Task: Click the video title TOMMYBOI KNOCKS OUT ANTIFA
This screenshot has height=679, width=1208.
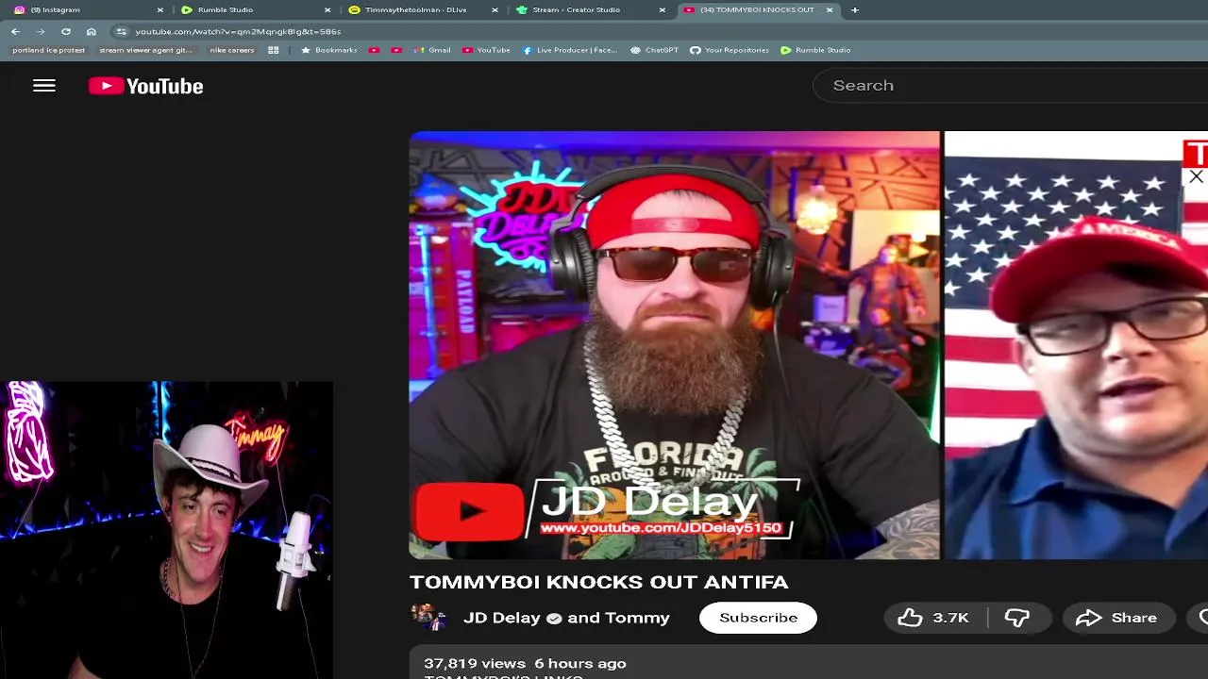Action: (x=598, y=582)
